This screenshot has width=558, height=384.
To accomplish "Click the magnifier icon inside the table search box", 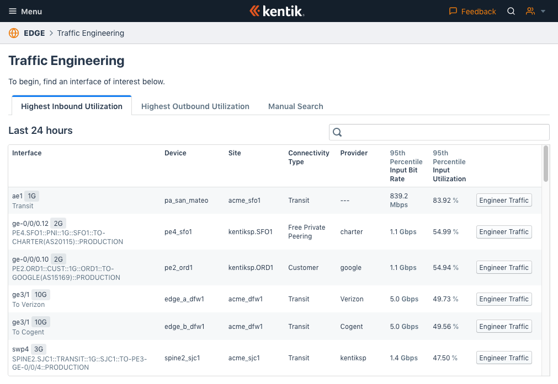I will point(337,132).
